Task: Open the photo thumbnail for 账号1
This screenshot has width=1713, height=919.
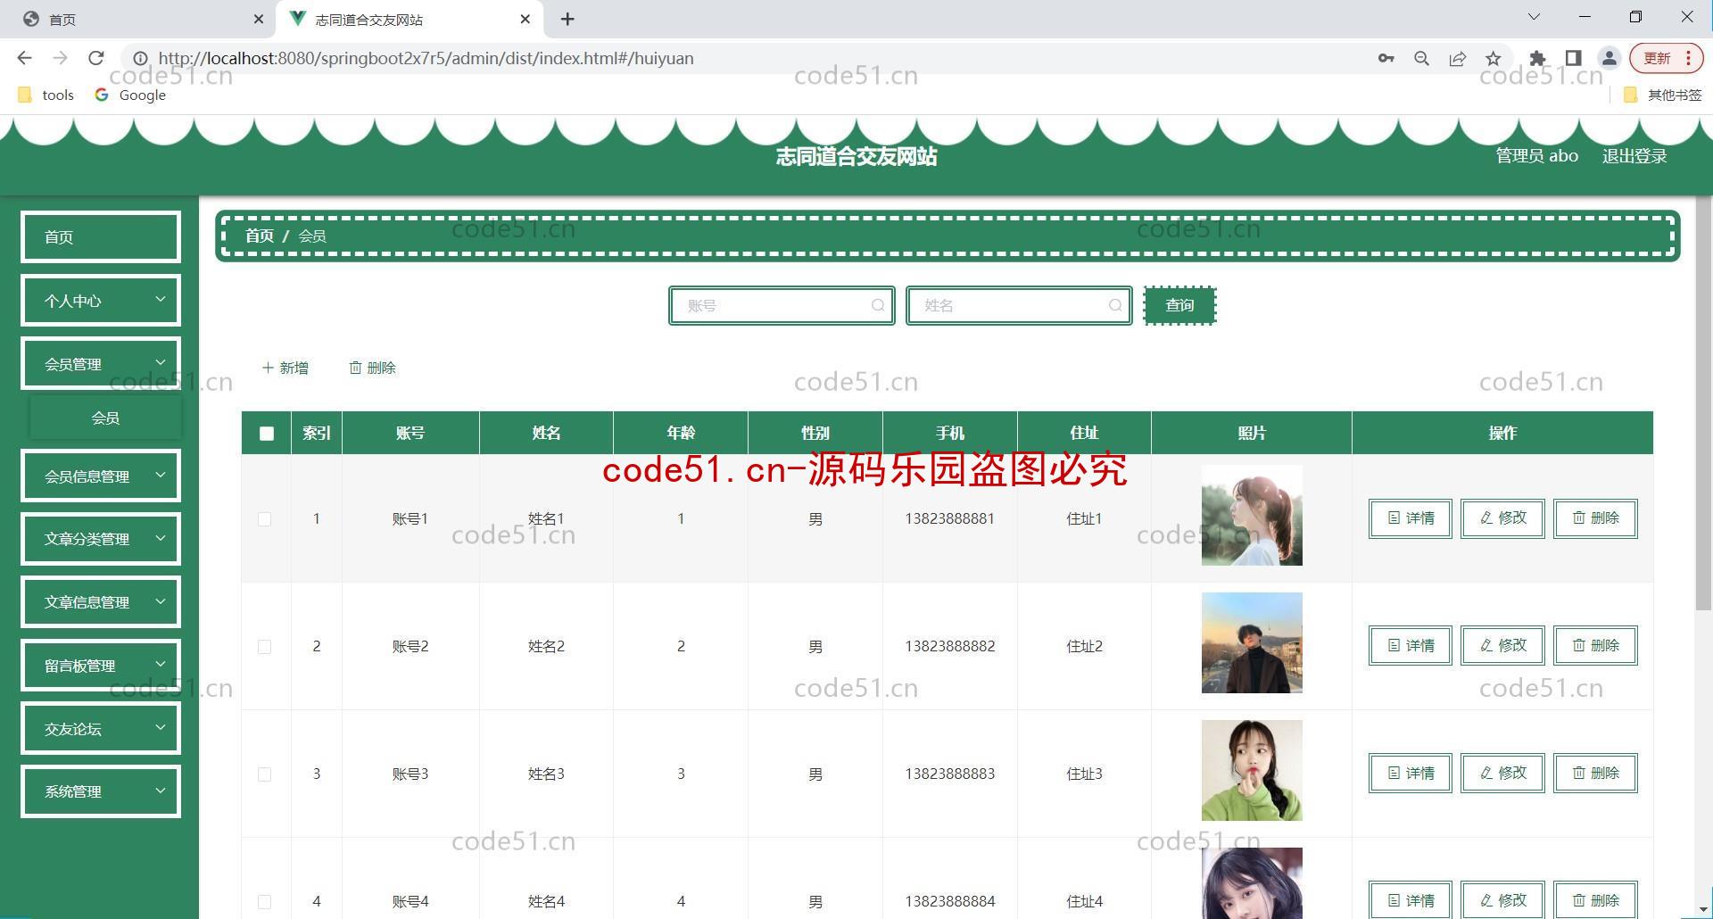Action: click(1252, 515)
